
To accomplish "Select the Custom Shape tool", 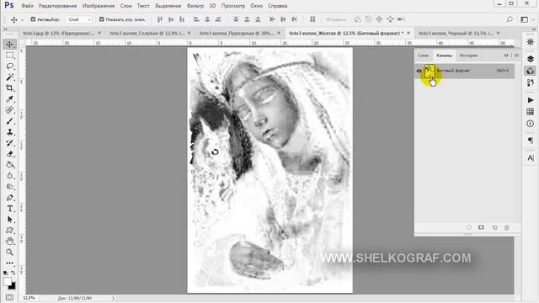I will tap(9, 231).
